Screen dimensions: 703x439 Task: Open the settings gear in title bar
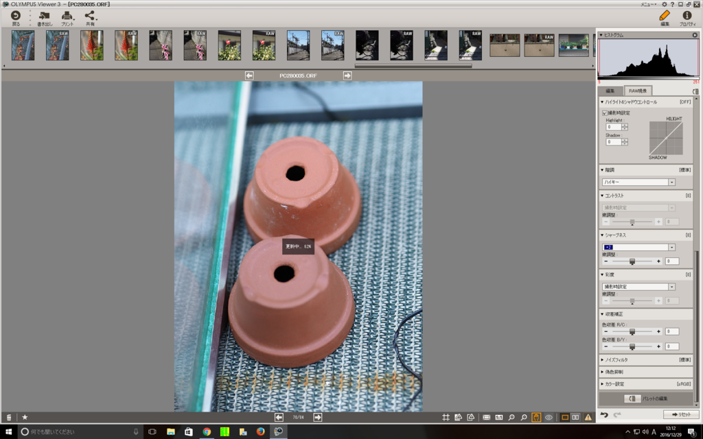tap(665, 4)
